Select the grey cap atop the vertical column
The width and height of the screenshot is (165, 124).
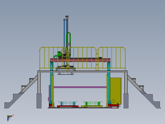click(x=67, y=17)
